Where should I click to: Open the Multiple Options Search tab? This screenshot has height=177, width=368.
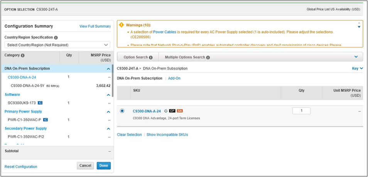pyautogui.click(x=184, y=57)
